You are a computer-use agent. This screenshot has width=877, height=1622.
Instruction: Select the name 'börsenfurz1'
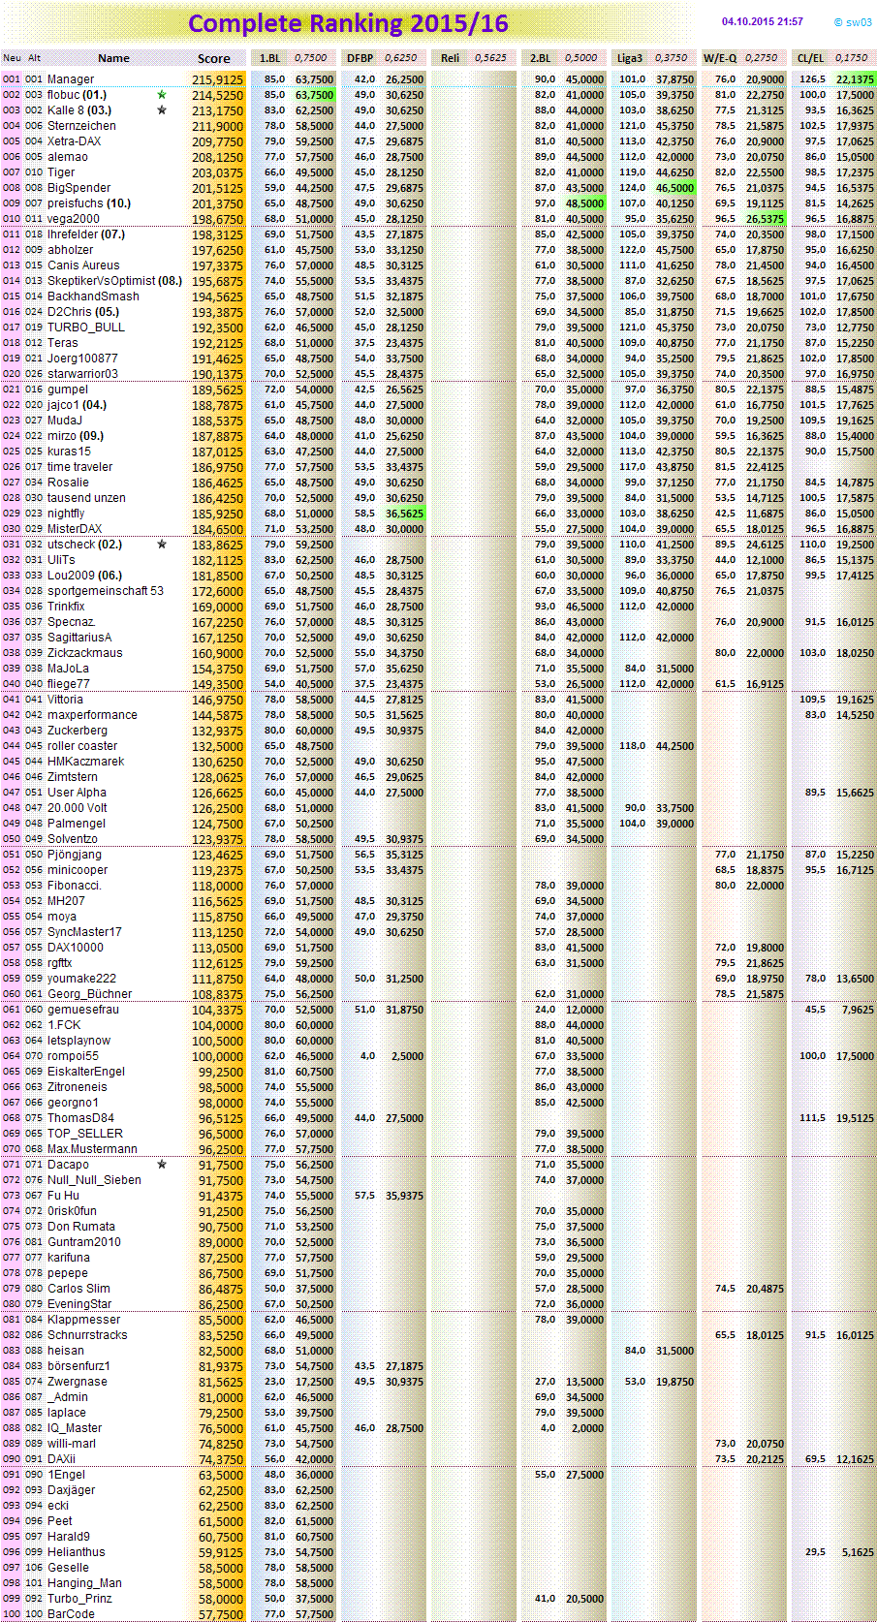[78, 1366]
